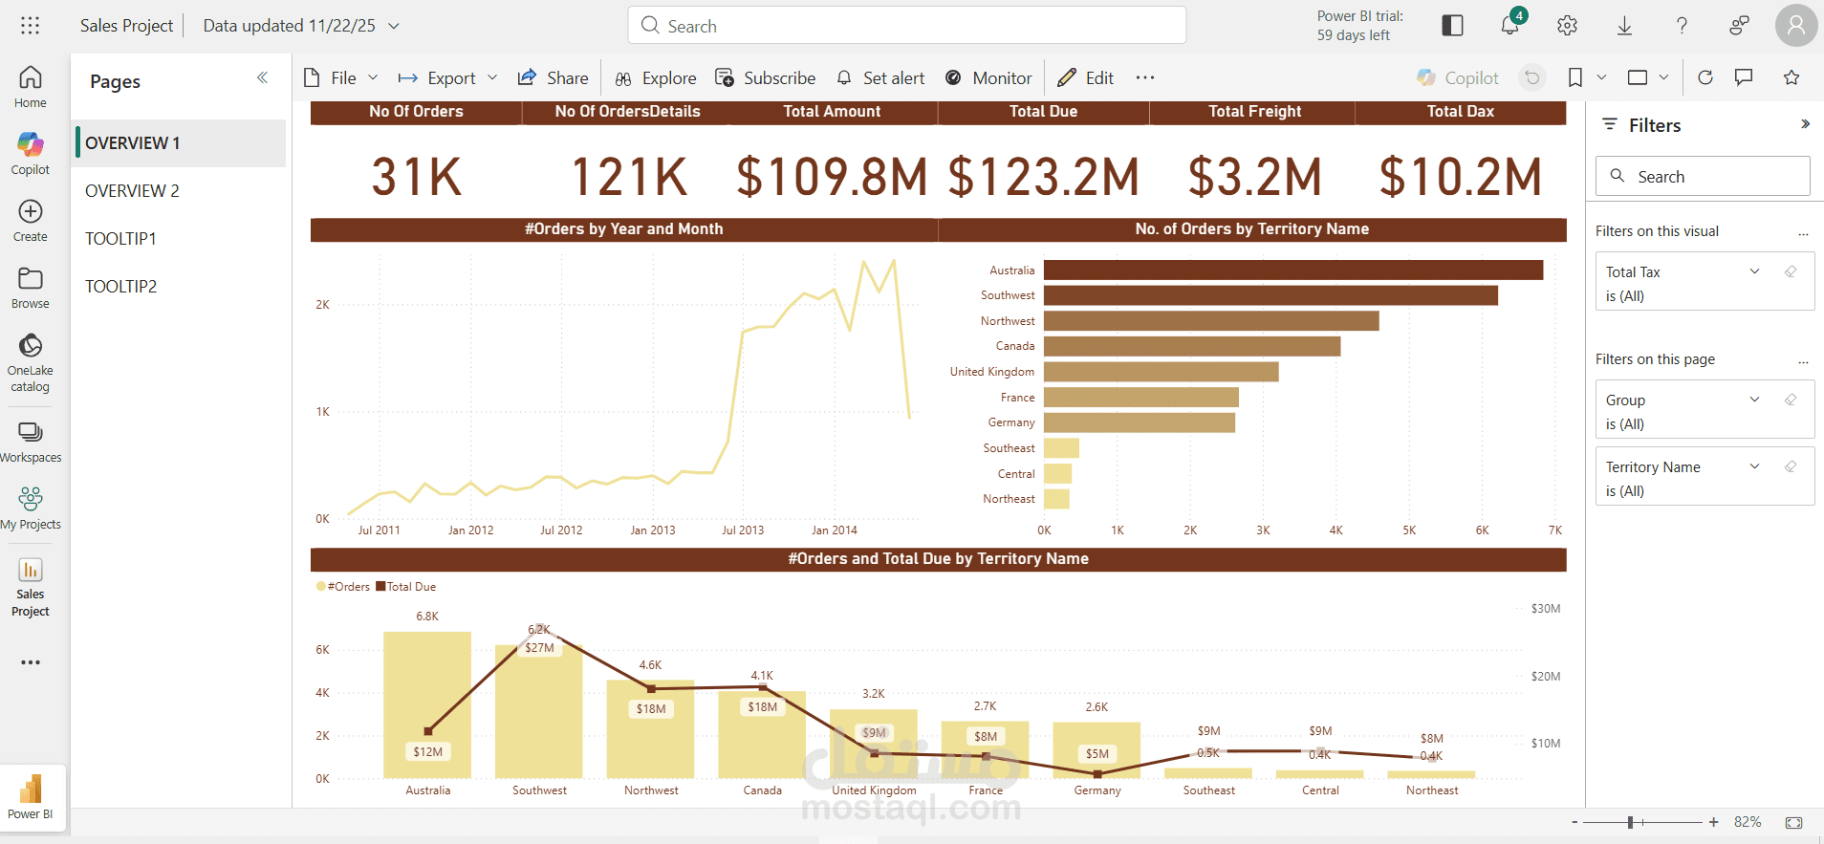Switch to the OVERVIEW 2 page
This screenshot has height=844, width=1824.
[x=179, y=190]
